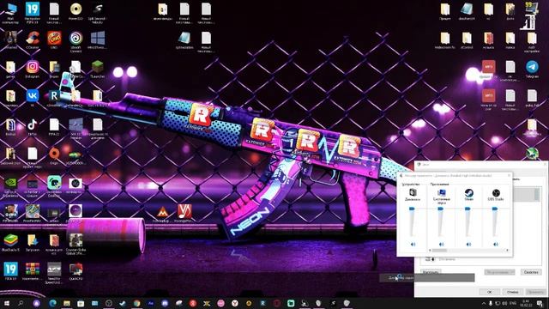
Task: Open Instagram desktop shortcut
Action: [33, 69]
